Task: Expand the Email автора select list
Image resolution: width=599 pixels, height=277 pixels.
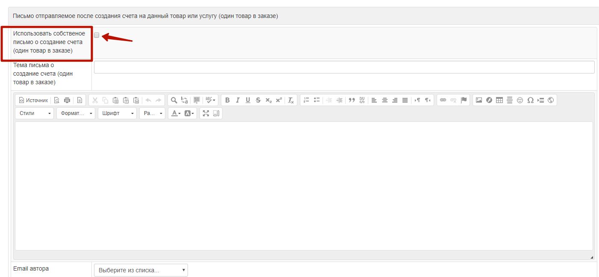Action: (141, 270)
